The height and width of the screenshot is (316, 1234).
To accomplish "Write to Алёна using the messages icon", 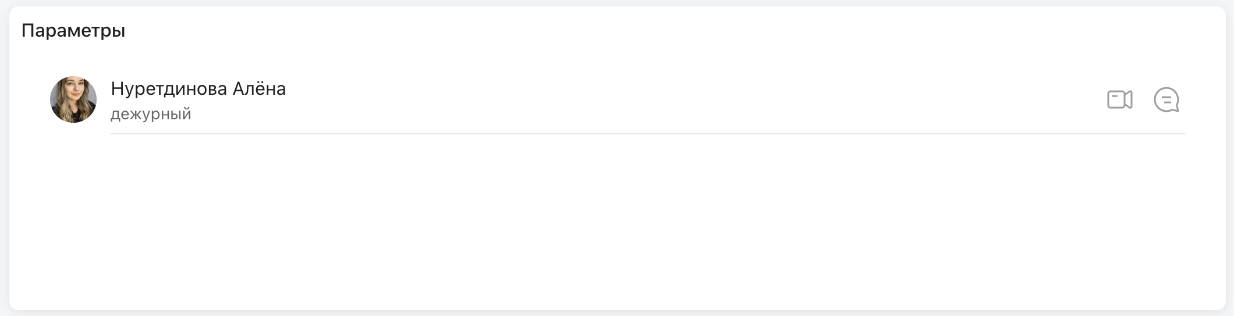I will [x=1166, y=100].
